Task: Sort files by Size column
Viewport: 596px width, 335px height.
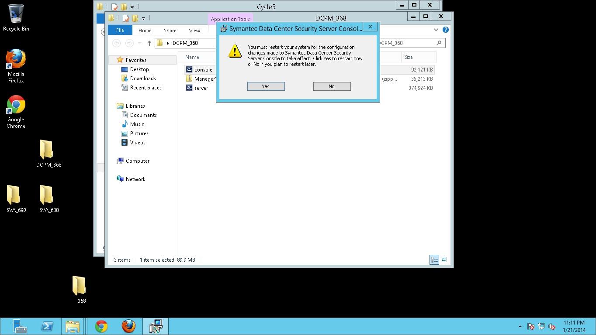Action: tap(408, 57)
